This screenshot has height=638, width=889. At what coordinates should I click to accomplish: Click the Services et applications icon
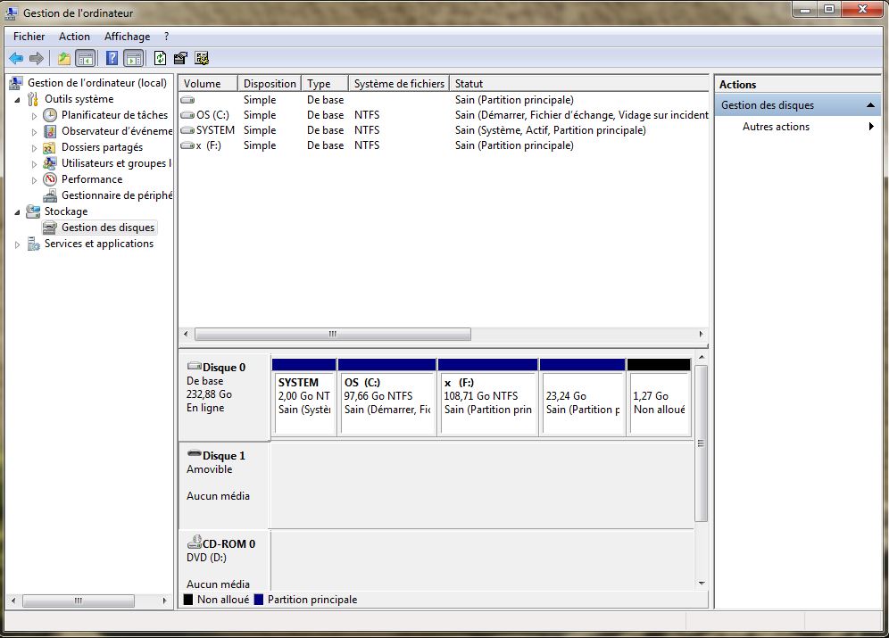pos(33,244)
